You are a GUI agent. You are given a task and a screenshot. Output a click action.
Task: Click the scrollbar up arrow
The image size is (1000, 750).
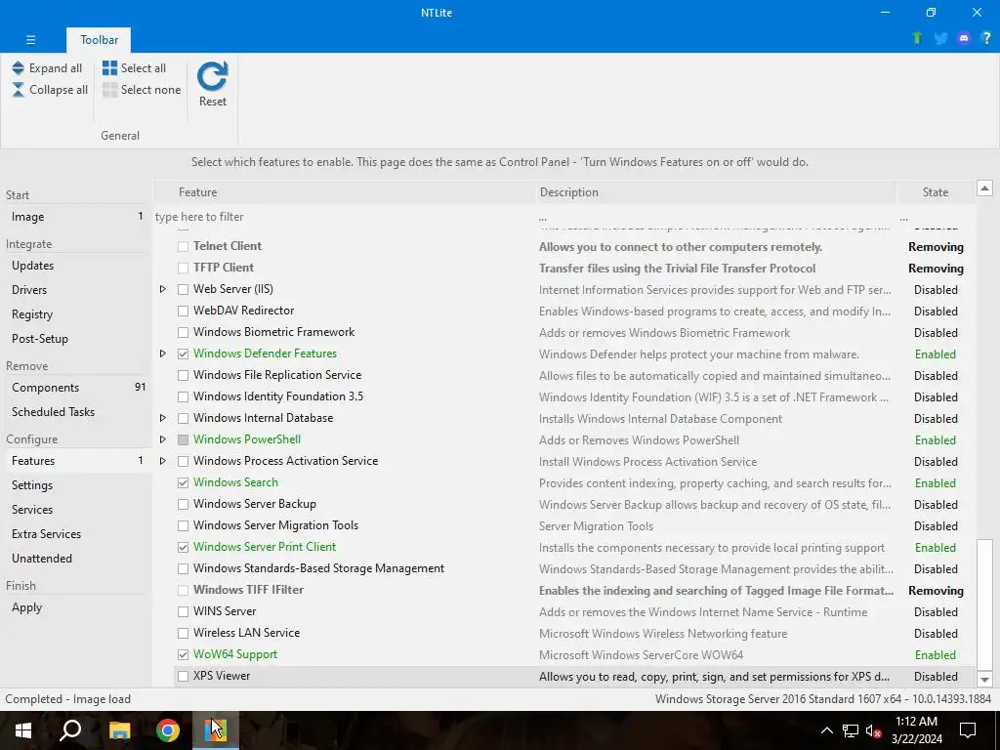pyautogui.click(x=984, y=188)
